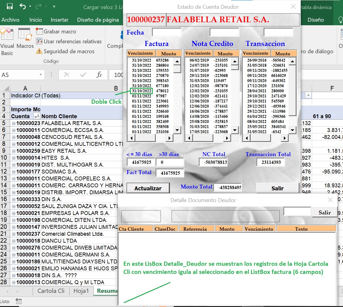The width and height of the screenshot is (343, 307).
Task: Open the Cuenta column filter dropdown
Action: click(x=36, y=116)
